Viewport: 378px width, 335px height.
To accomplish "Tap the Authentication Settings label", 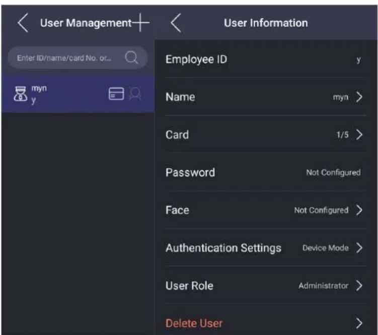I will (x=223, y=248).
